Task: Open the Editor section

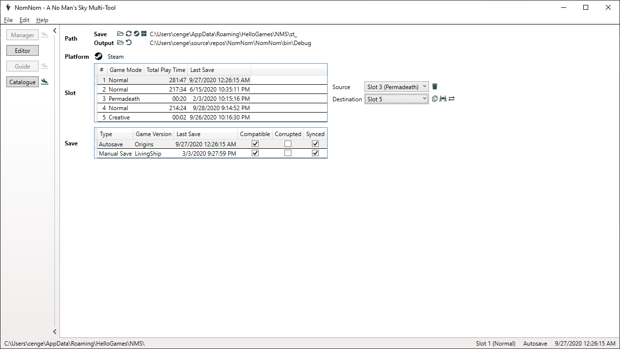Action: click(23, 50)
